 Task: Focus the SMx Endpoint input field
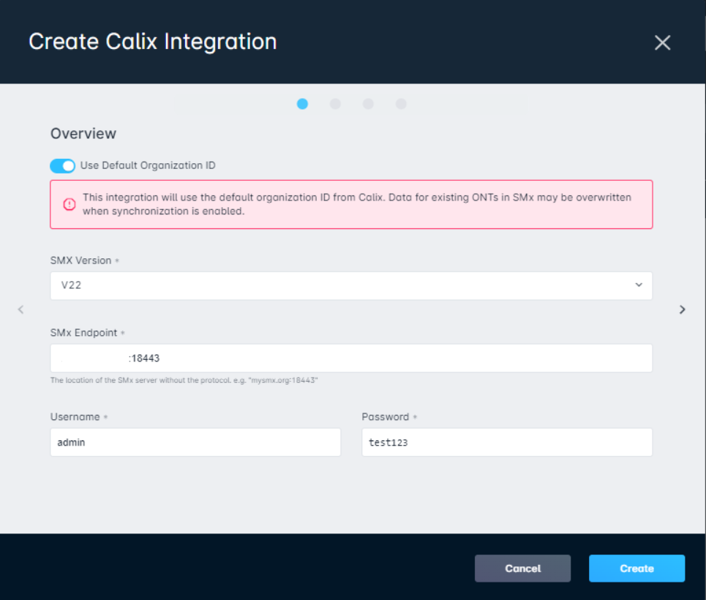[x=351, y=358]
